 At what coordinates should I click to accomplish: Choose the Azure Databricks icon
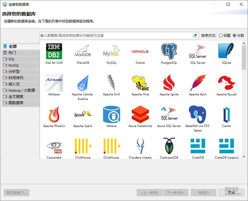click(x=140, y=114)
